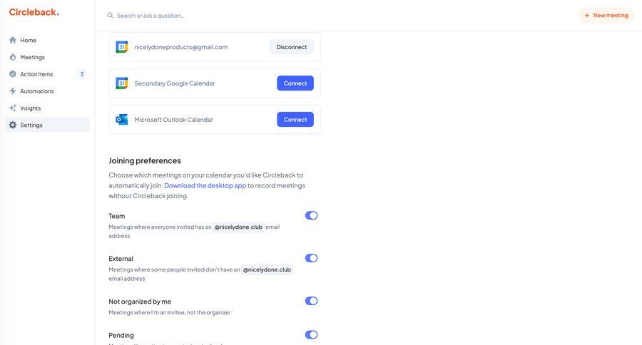Open the Meetings menu item
The image size is (642, 345).
point(32,57)
